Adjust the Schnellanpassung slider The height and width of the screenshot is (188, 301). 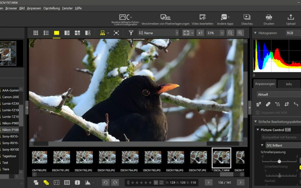[279, 162]
